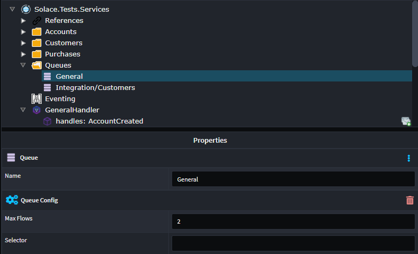418x254 pixels.
Task: Click the Queue Config gears icon
Action: (12, 200)
